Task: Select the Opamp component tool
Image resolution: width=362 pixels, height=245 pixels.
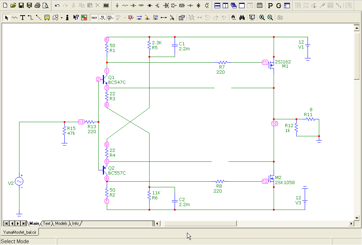Action: point(174,6)
